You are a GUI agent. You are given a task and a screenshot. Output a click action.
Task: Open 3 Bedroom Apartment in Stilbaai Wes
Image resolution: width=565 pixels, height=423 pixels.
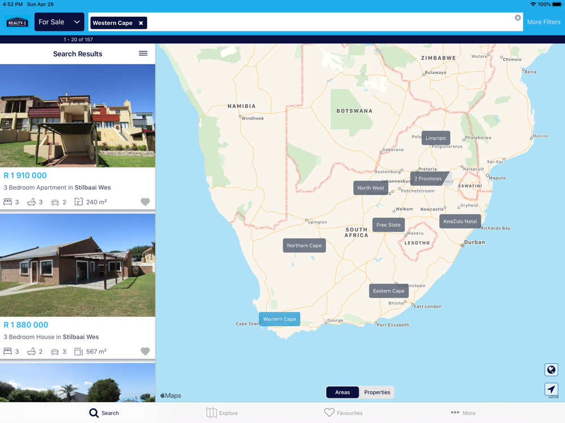click(57, 187)
